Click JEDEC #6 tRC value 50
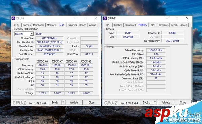The height and width of the screenshot is (124, 202). coord(43,85)
